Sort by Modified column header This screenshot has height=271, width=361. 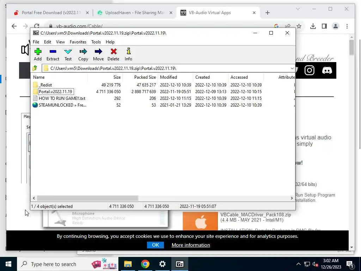click(x=176, y=77)
